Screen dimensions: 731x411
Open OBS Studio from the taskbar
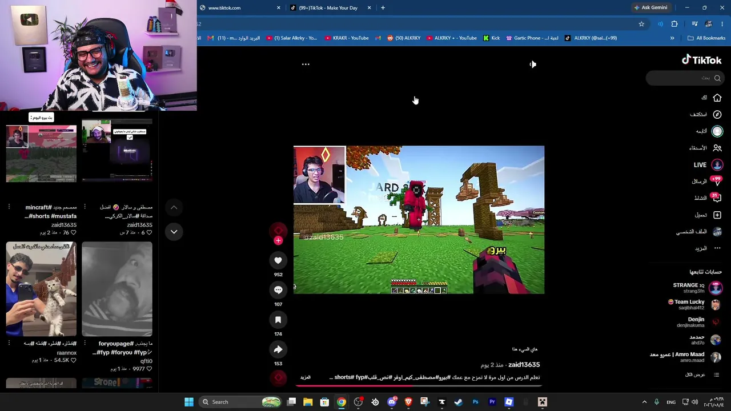[x=358, y=402]
